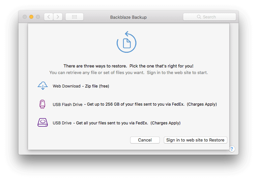
Task: Click the purple USB Flash Drive icon
Action: 42,104
